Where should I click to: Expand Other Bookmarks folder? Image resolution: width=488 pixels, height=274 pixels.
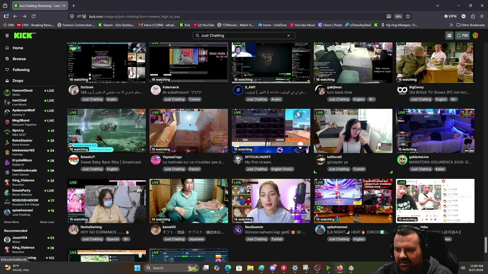[470, 25]
